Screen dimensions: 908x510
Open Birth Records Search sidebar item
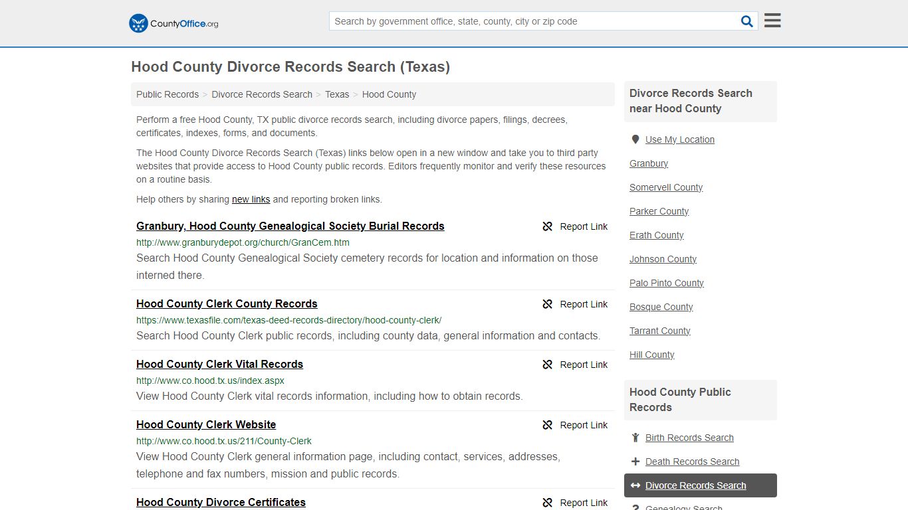[x=689, y=438]
